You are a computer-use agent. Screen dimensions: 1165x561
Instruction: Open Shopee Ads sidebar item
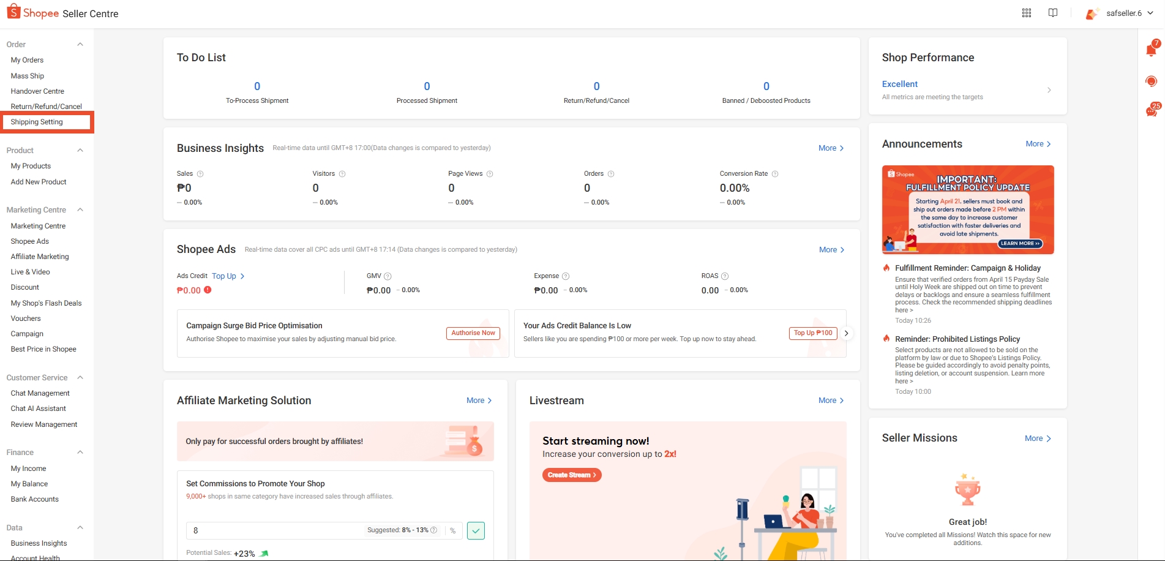pyautogui.click(x=29, y=241)
